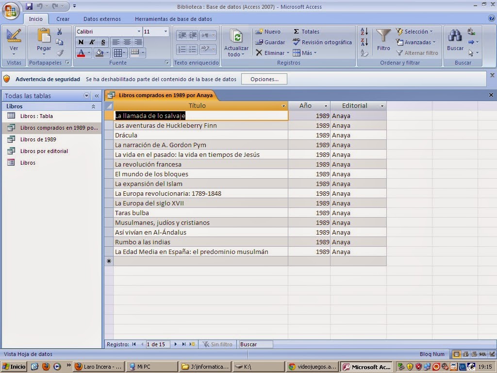Click Guardar record button

(270, 42)
